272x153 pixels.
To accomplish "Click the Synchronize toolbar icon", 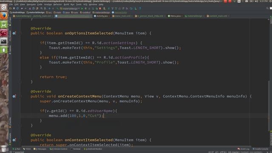I will (18, 8).
